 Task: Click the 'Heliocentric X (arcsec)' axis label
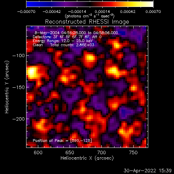pyautogui.click(x=87, y=158)
